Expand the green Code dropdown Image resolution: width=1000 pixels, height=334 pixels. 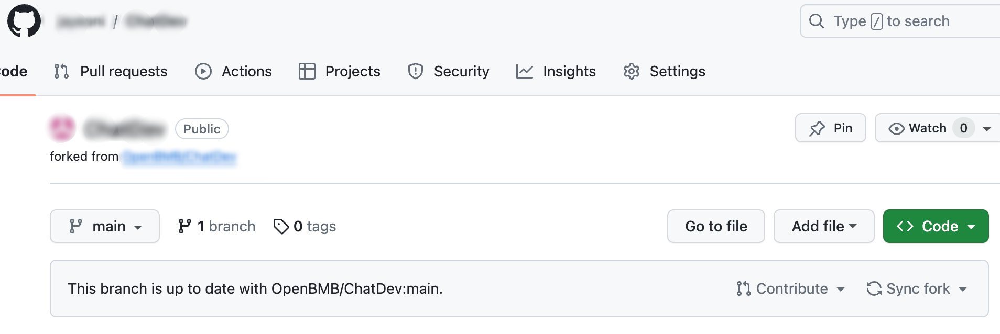[936, 226]
